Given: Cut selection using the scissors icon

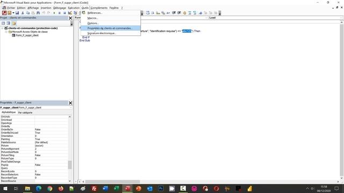Looking at the screenshot, I should point(23,13).
